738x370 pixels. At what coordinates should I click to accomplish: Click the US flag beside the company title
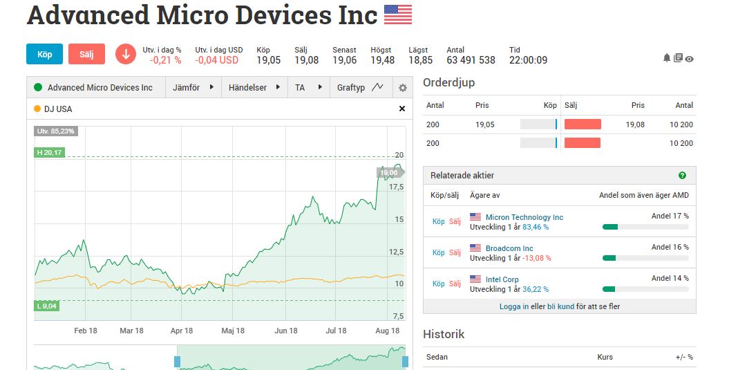[398, 15]
